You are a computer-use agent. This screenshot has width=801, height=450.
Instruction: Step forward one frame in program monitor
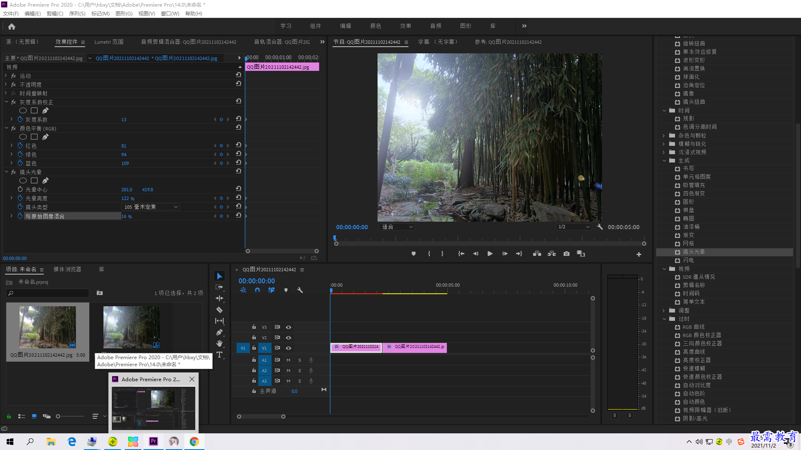click(505, 254)
